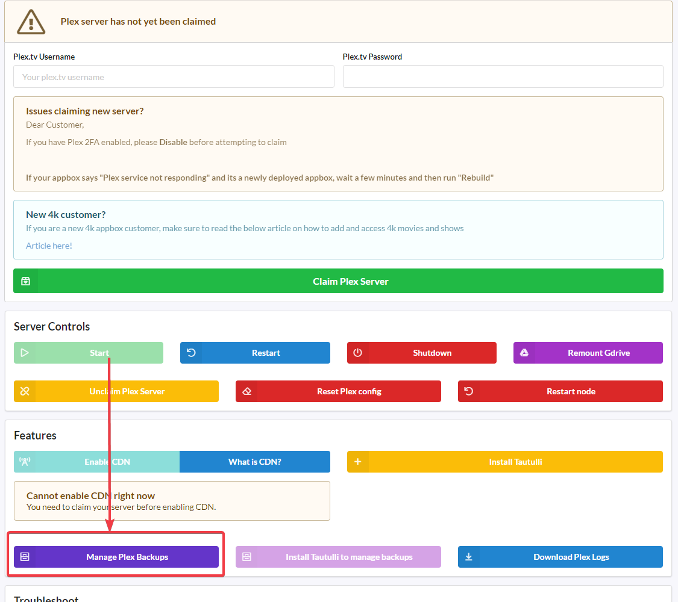This screenshot has height=602, width=678.
Task: Click the "New 4k customer?" heading
Action: click(x=66, y=215)
